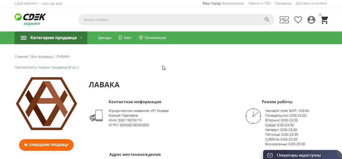Click the hamburger menu icon for categories
This screenshot has height=159, width=342.
point(24,38)
